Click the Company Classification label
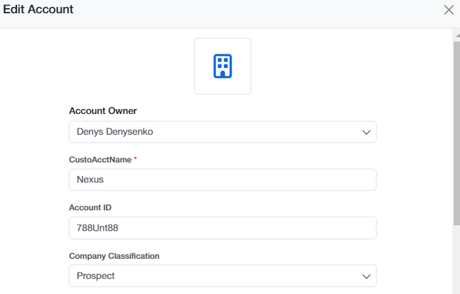This screenshot has height=294, width=460. tap(114, 256)
